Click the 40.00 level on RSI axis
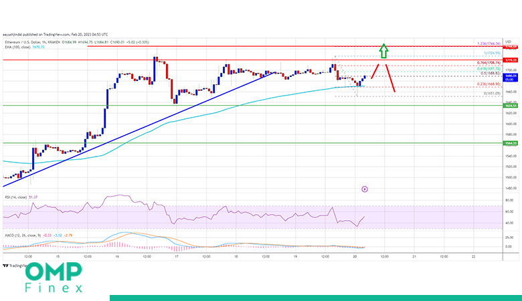Viewport: 522px width, 301px height. tap(509, 223)
